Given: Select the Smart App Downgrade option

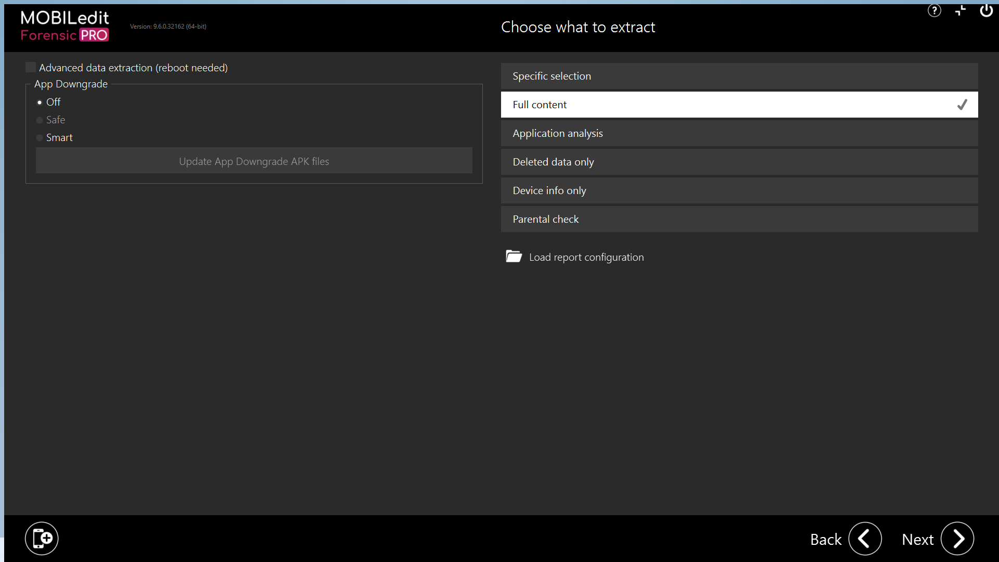Looking at the screenshot, I should [x=40, y=138].
